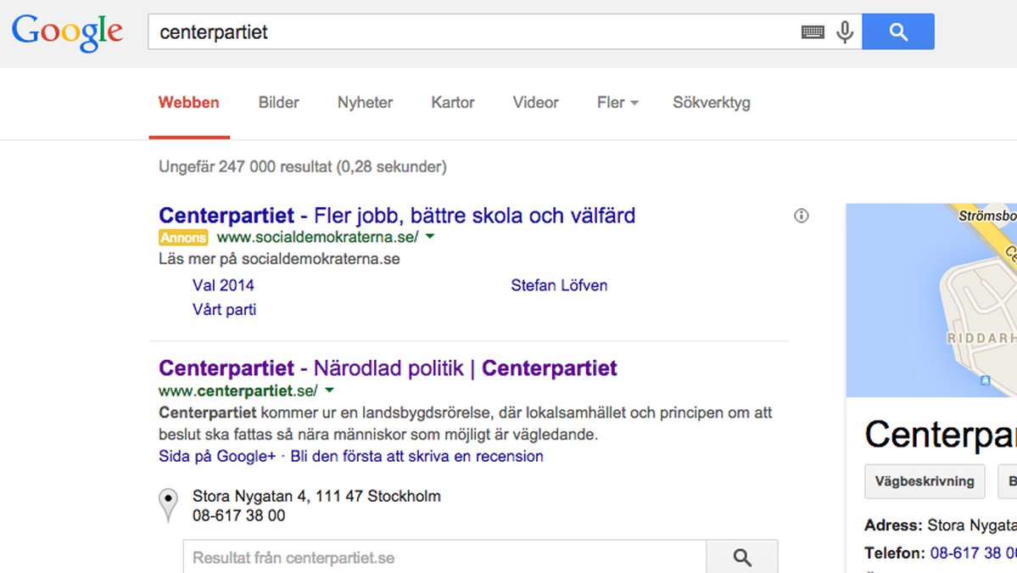This screenshot has height=573, width=1017.
Task: Switch to the Nyheter tab
Action: 366,103
